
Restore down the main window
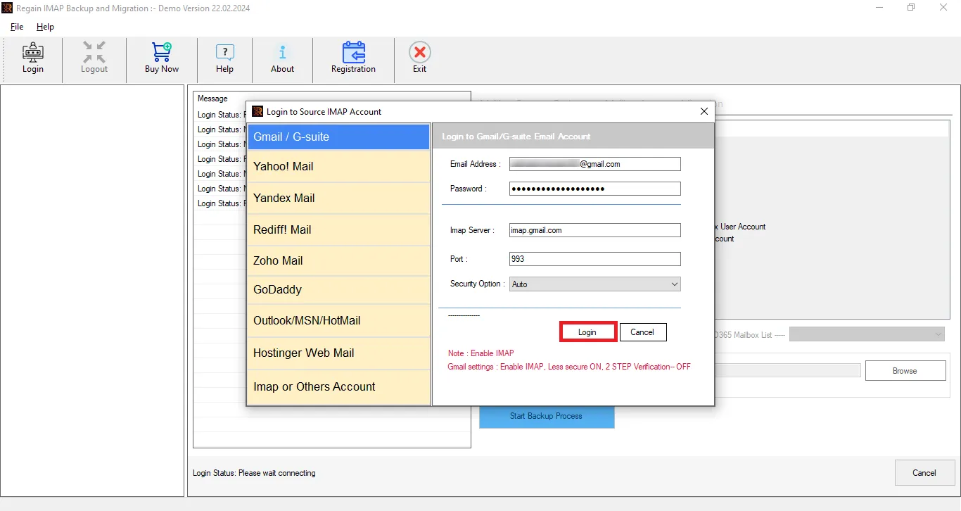click(x=911, y=8)
